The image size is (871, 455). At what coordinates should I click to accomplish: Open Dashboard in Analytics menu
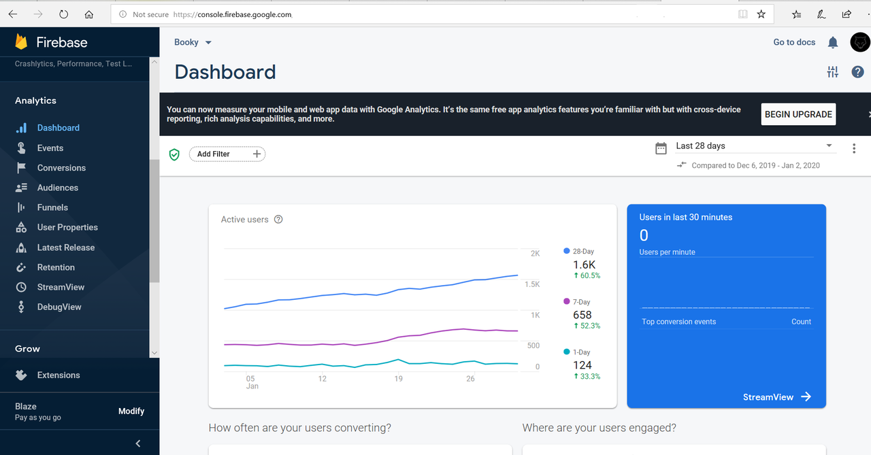tap(59, 128)
